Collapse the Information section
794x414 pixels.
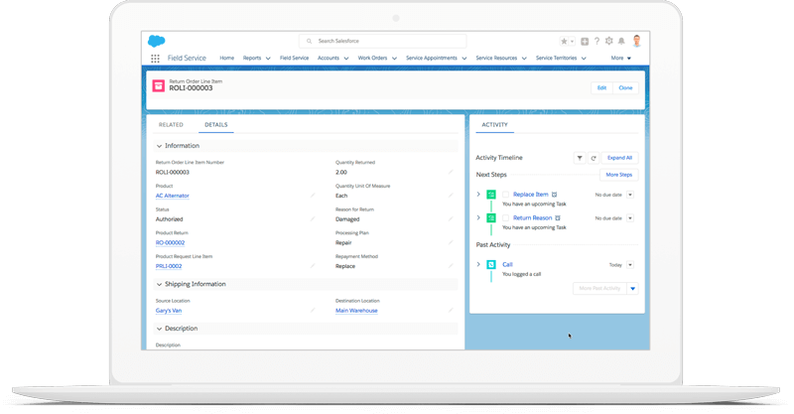[159, 146]
